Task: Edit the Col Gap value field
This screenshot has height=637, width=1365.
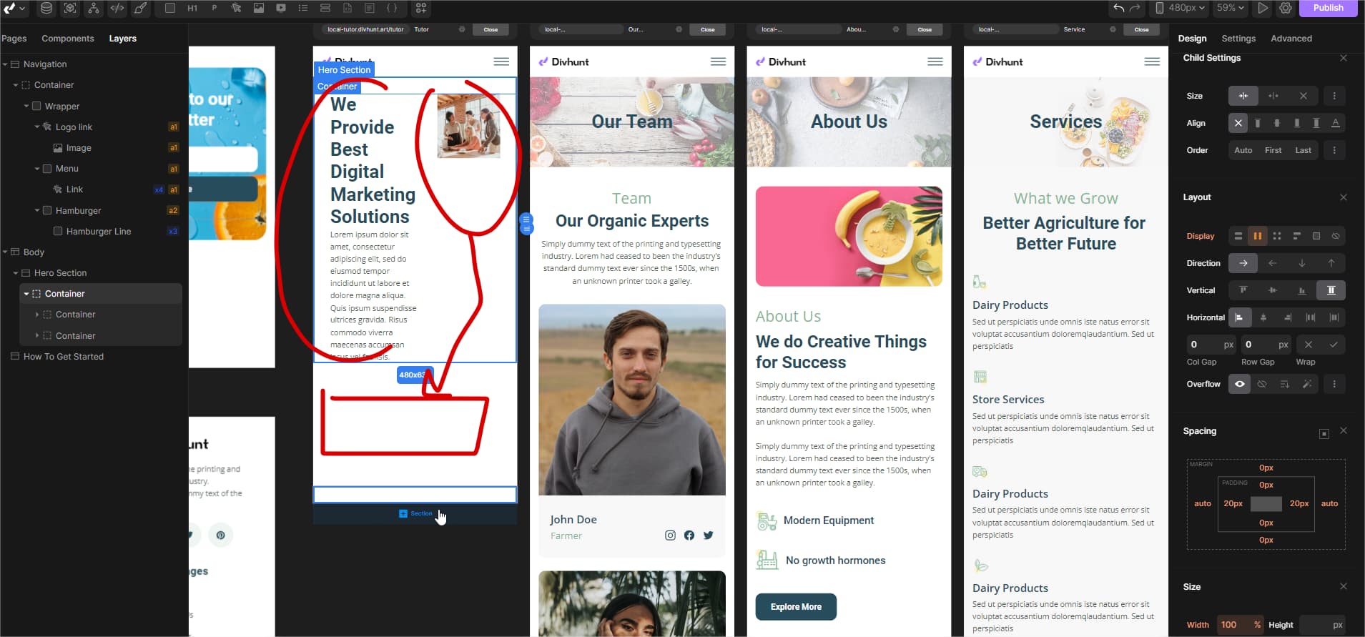Action: click(1211, 345)
